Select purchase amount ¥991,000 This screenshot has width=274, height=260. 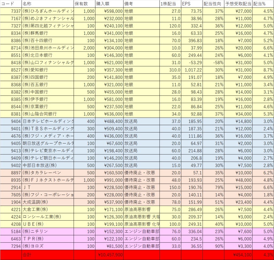[113, 180]
